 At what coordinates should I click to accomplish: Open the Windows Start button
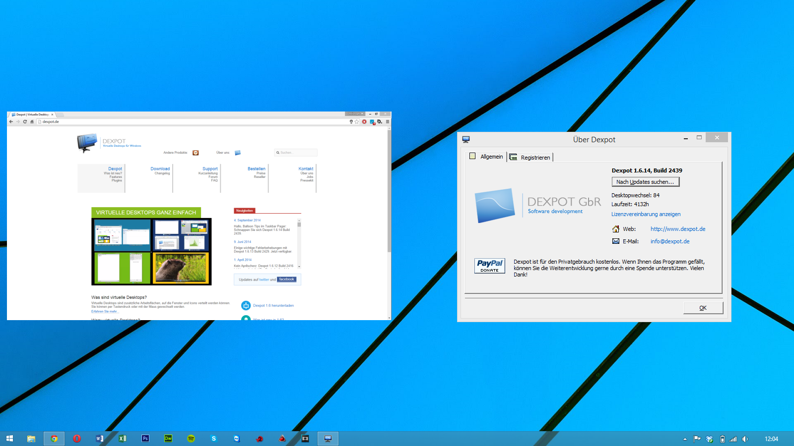click(9, 439)
